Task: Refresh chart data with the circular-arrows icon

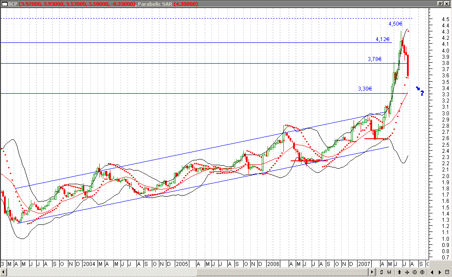Action: click(381, 273)
